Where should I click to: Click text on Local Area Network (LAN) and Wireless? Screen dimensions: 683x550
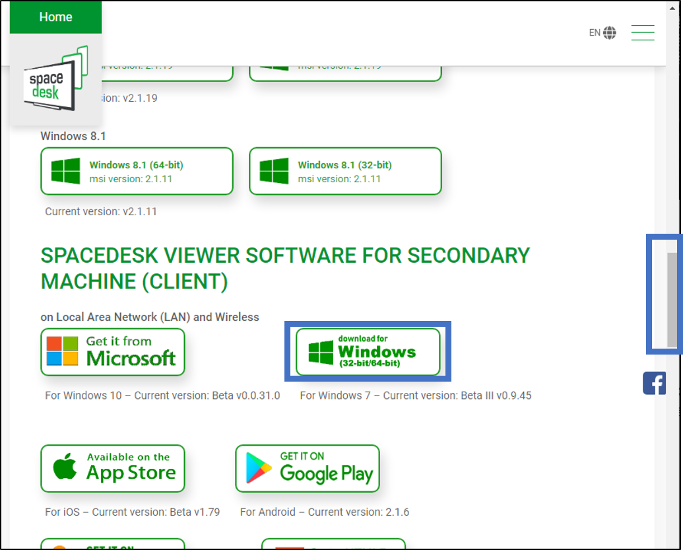pos(150,317)
